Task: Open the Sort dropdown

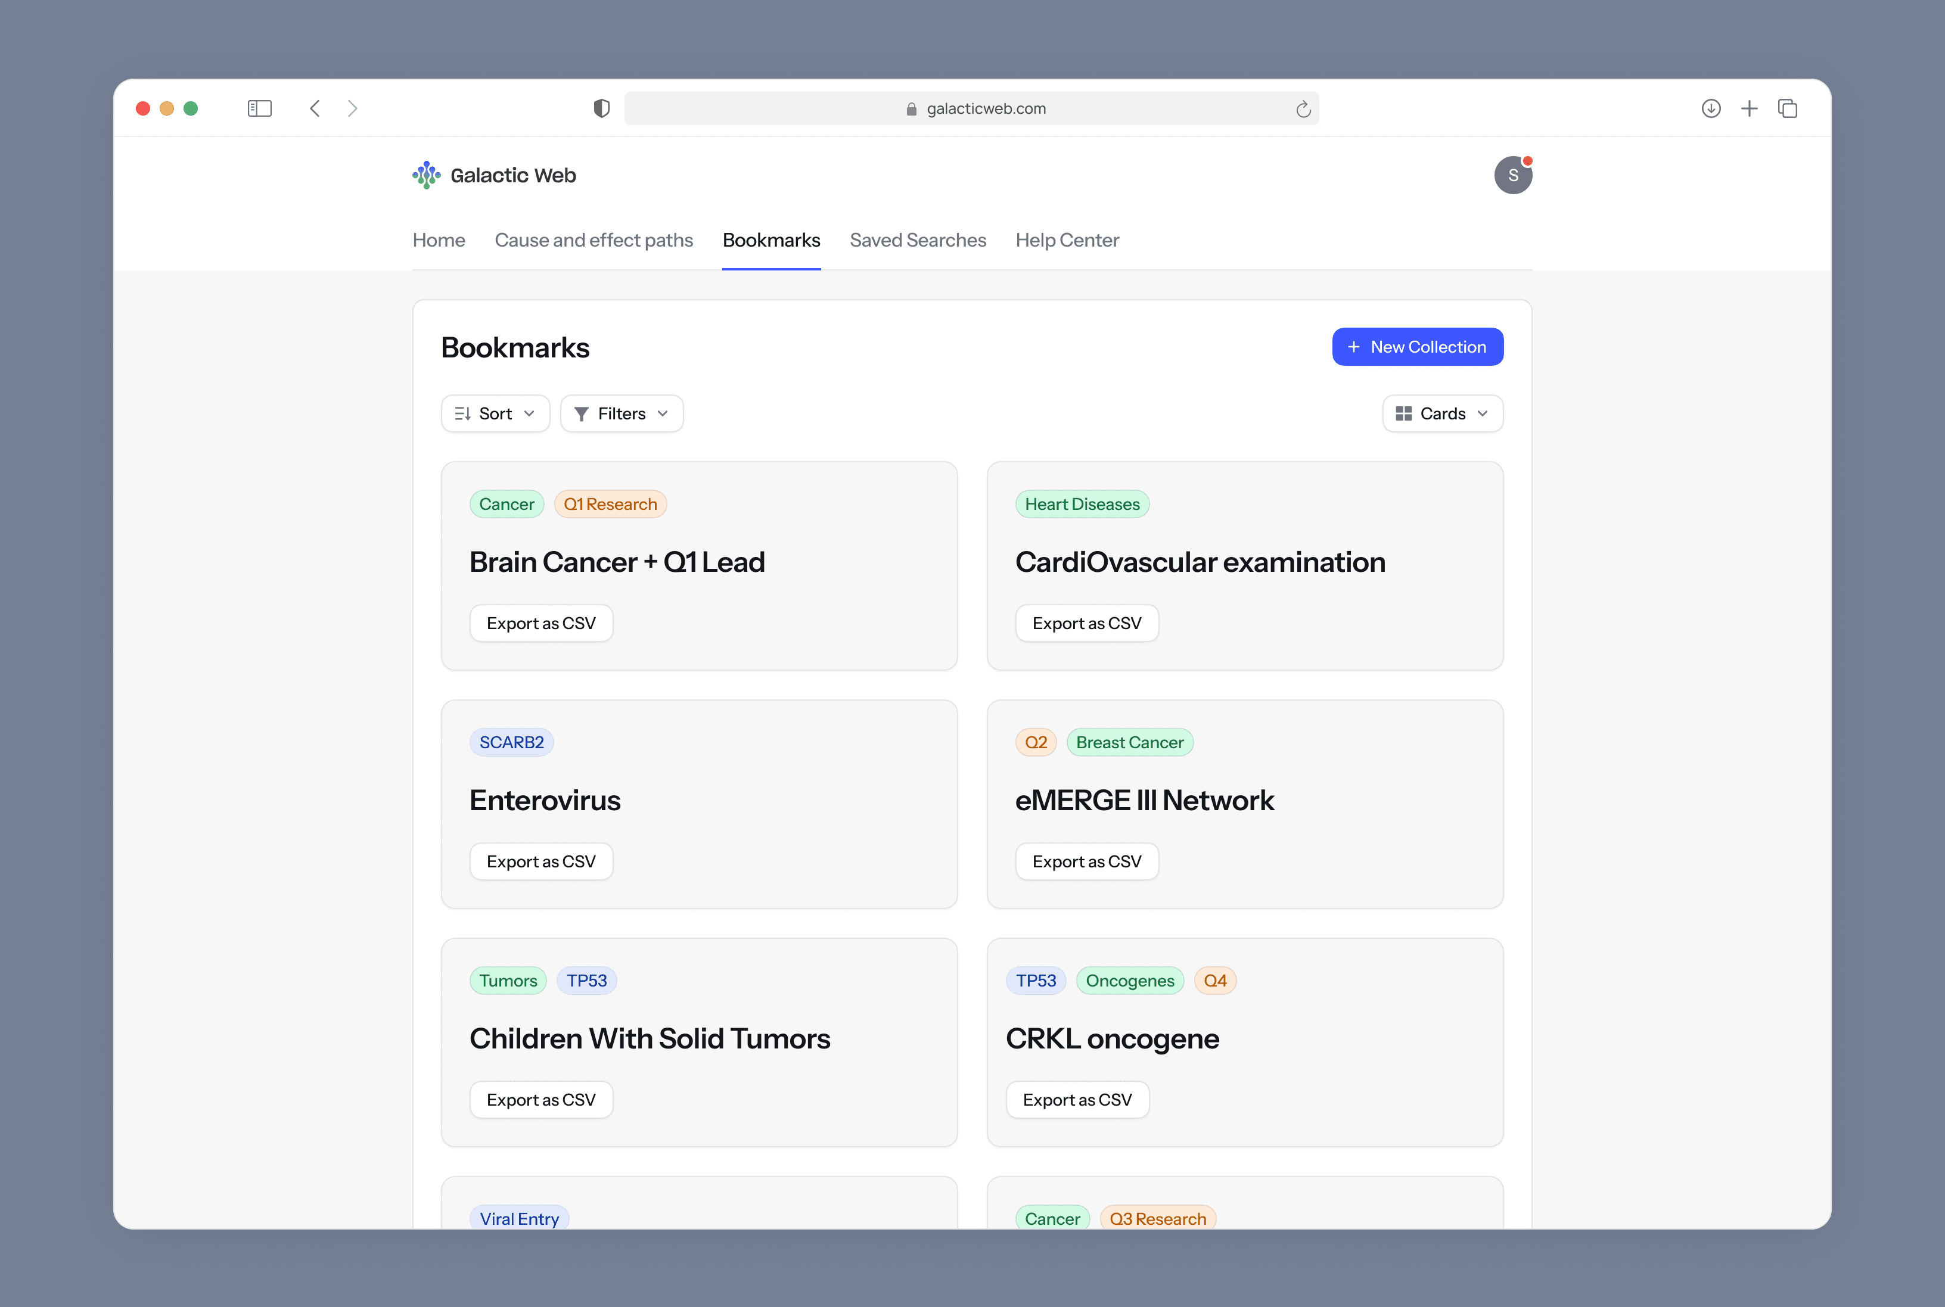Action: pyautogui.click(x=495, y=413)
